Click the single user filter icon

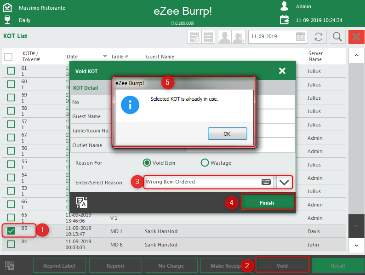(225, 37)
